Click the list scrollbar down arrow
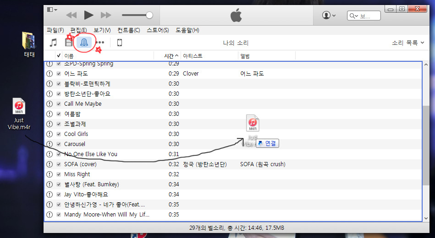The image size is (435, 238). click(426, 218)
